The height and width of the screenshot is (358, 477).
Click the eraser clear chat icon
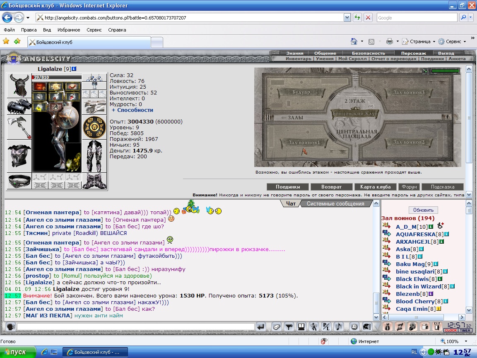coord(277,327)
